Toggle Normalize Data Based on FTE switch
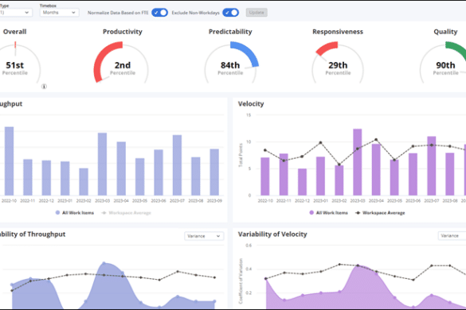Image resolution: width=466 pixels, height=310 pixels. pos(159,13)
